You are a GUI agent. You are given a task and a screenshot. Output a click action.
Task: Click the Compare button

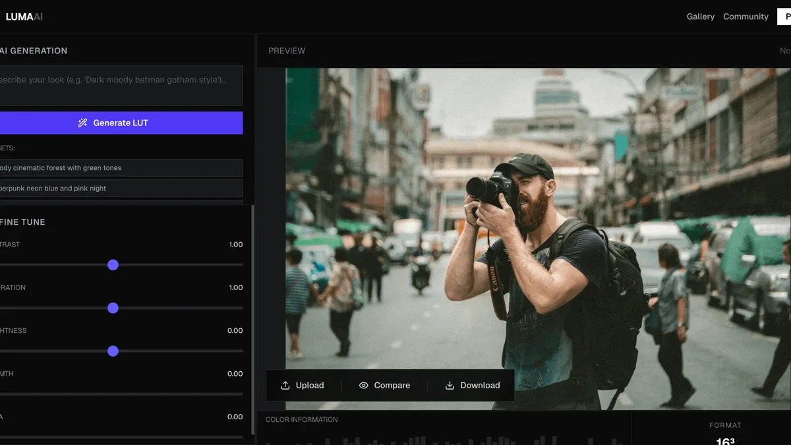tap(384, 385)
